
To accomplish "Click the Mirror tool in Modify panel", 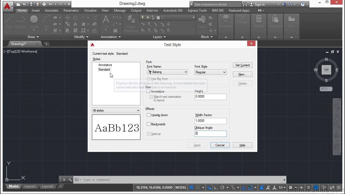I will [75, 24].
